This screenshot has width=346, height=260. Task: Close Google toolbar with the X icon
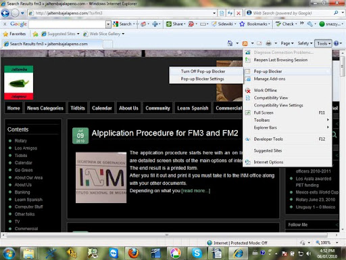[x=5, y=24]
